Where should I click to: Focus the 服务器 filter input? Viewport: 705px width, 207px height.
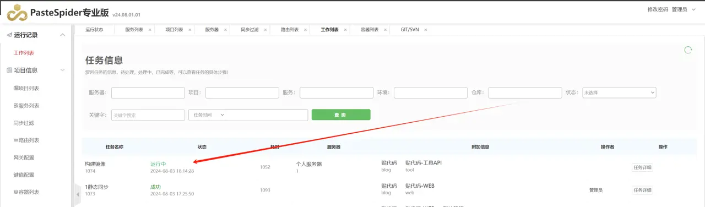pyautogui.click(x=148, y=93)
